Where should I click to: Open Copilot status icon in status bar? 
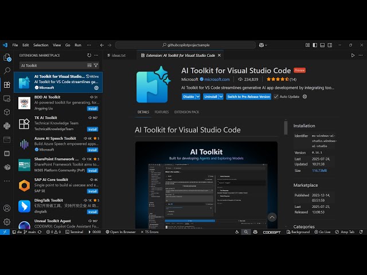(255, 232)
